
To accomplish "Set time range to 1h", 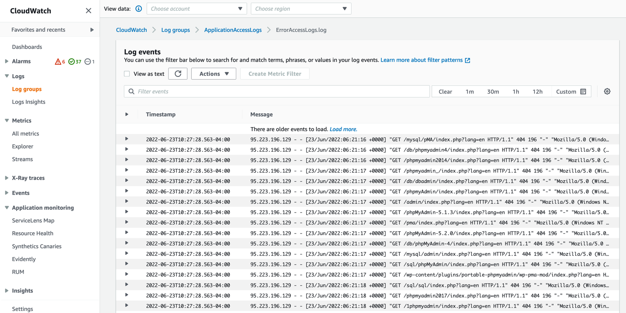I will (x=516, y=91).
